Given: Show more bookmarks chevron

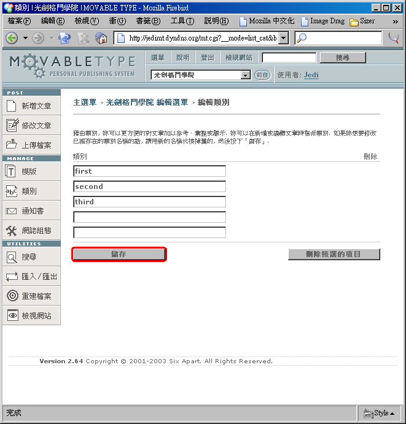Looking at the screenshot, I should tap(395, 21).
